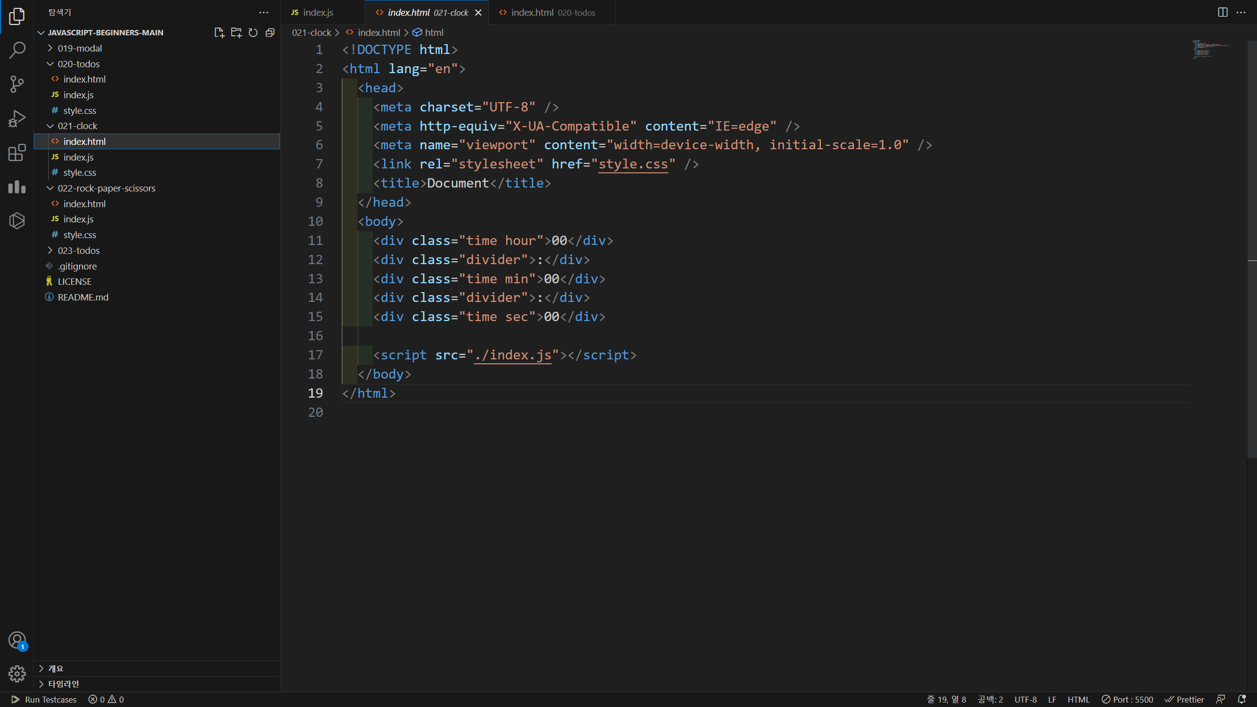The image size is (1257, 707).
Task: Split the editor to the right
Action: click(1223, 12)
